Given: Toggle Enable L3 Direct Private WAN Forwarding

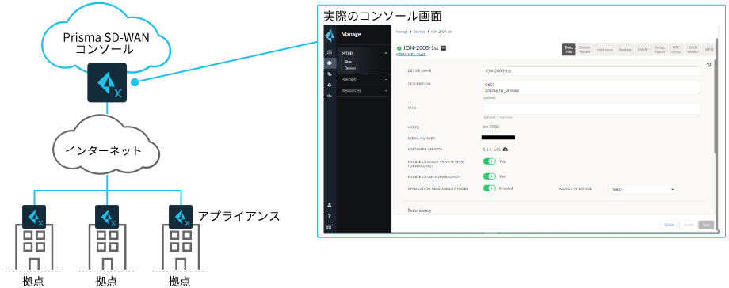Looking at the screenshot, I should 489,161.
